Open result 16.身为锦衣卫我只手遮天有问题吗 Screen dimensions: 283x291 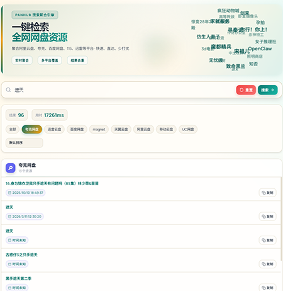tap(52, 183)
